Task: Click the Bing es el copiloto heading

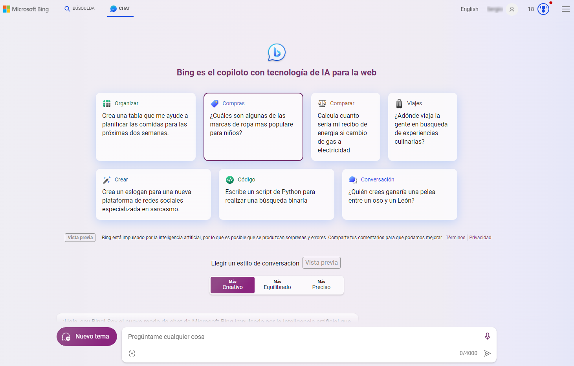Action: (277, 72)
